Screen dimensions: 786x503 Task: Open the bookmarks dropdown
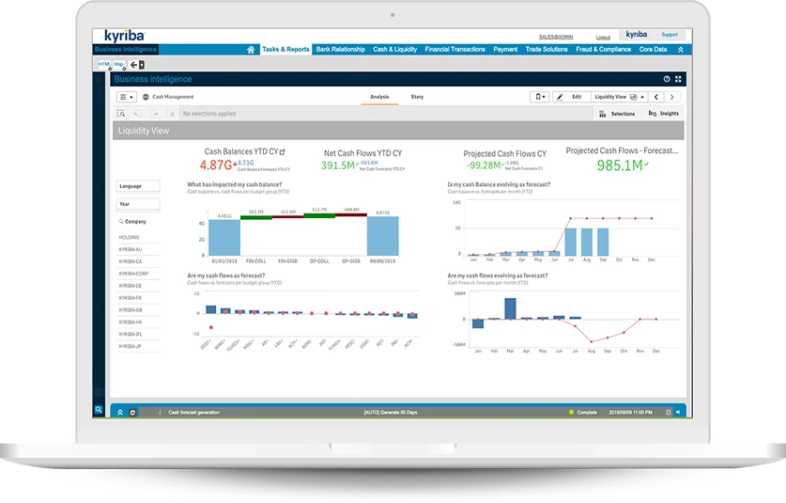pyautogui.click(x=540, y=97)
